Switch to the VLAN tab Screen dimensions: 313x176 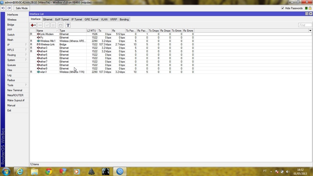tap(104, 19)
